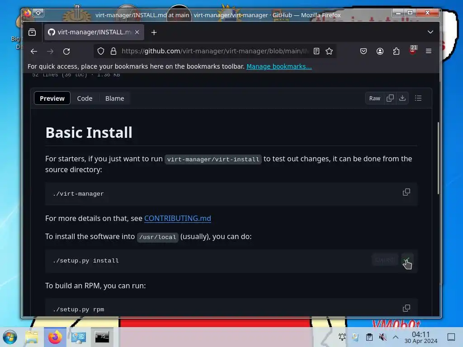The height and width of the screenshot is (347, 463).
Task: Click the /usr/local inline code
Action: coord(158,237)
